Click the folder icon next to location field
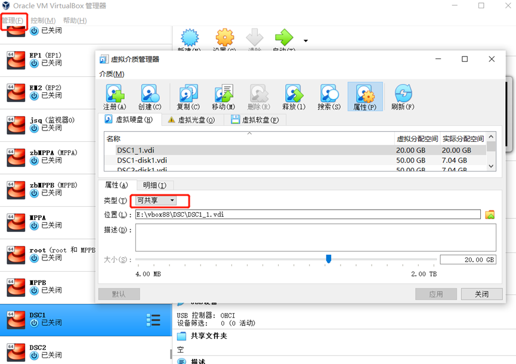The width and height of the screenshot is (516, 364). pos(490,214)
